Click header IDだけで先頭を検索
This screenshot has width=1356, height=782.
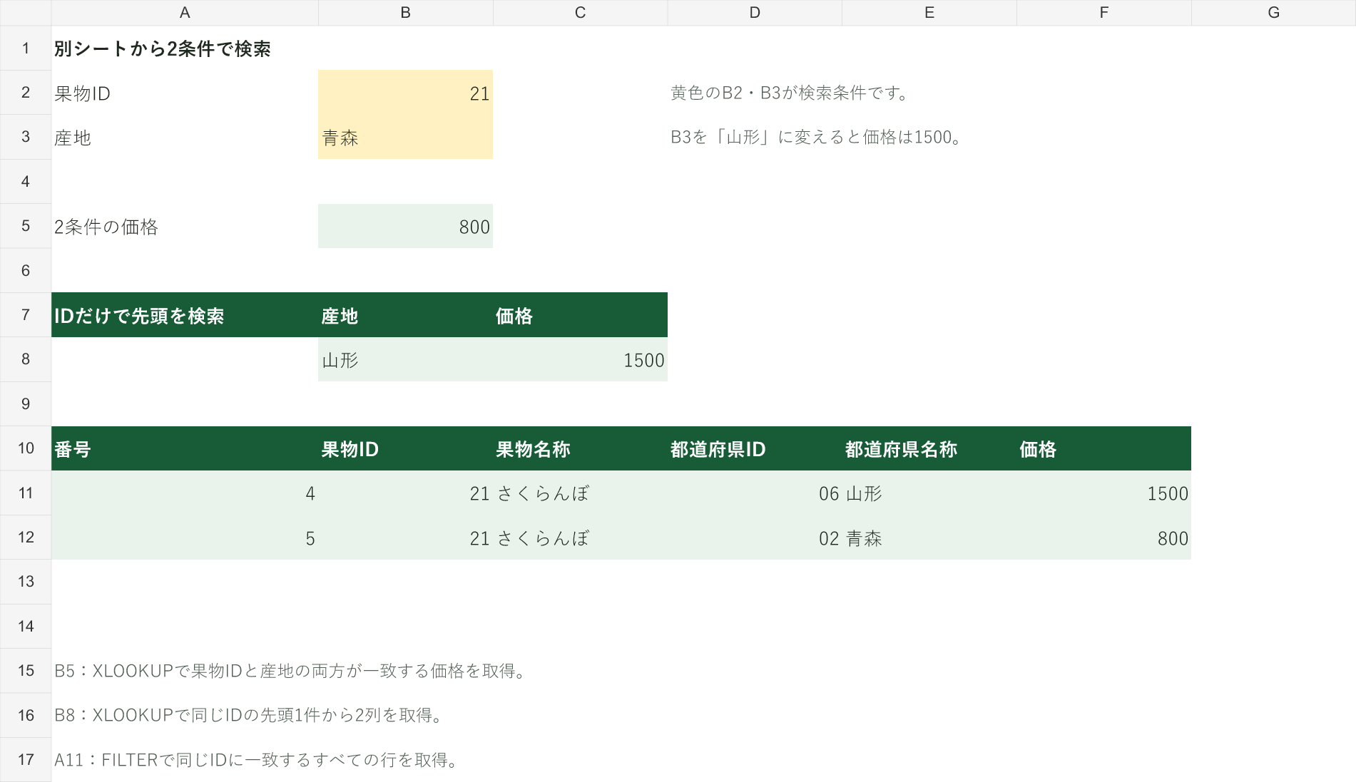click(139, 316)
